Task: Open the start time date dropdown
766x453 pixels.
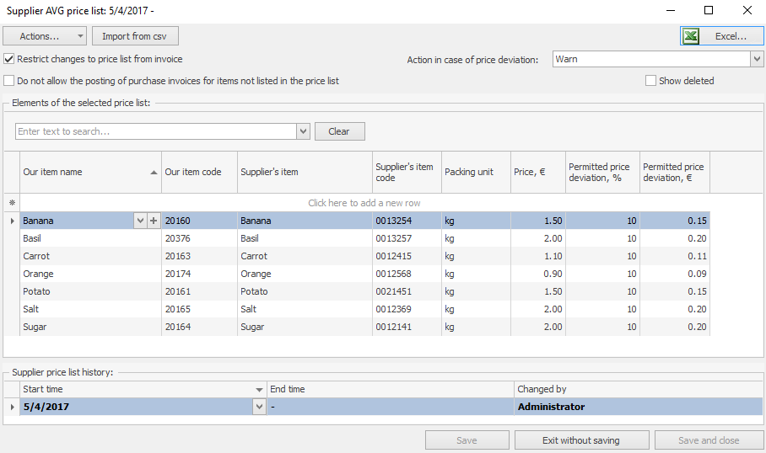Action: click(259, 407)
